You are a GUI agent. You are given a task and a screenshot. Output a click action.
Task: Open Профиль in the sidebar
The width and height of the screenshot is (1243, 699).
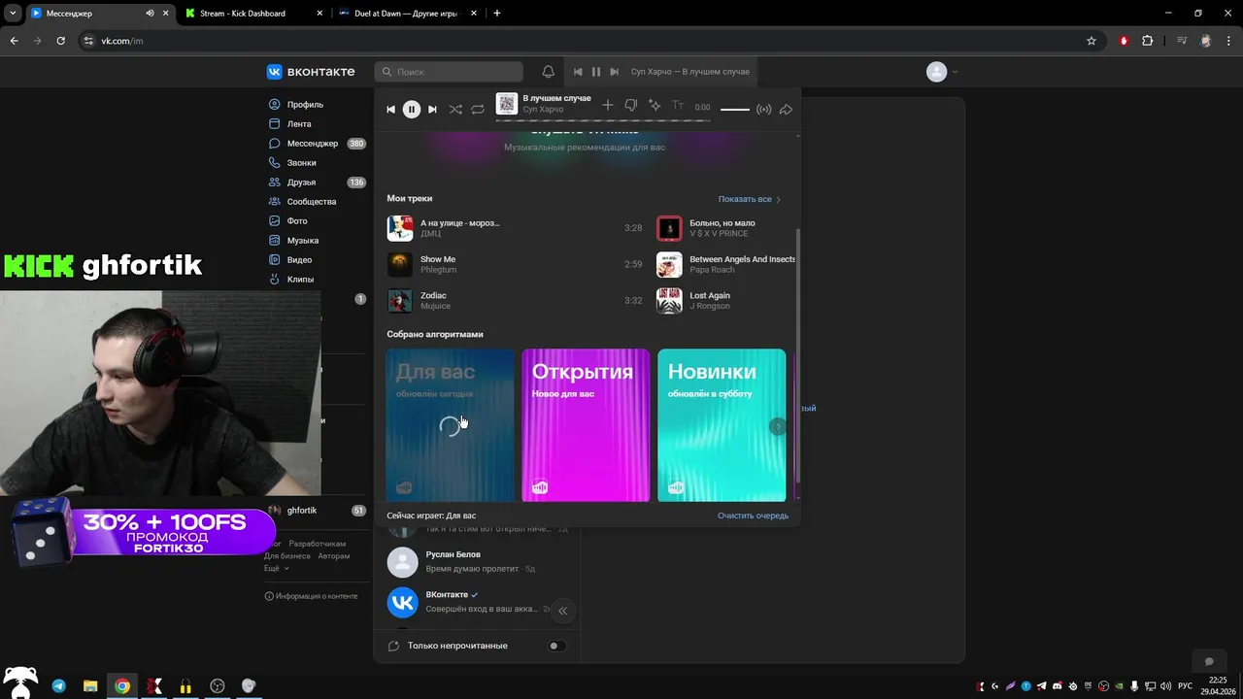pyautogui.click(x=305, y=104)
